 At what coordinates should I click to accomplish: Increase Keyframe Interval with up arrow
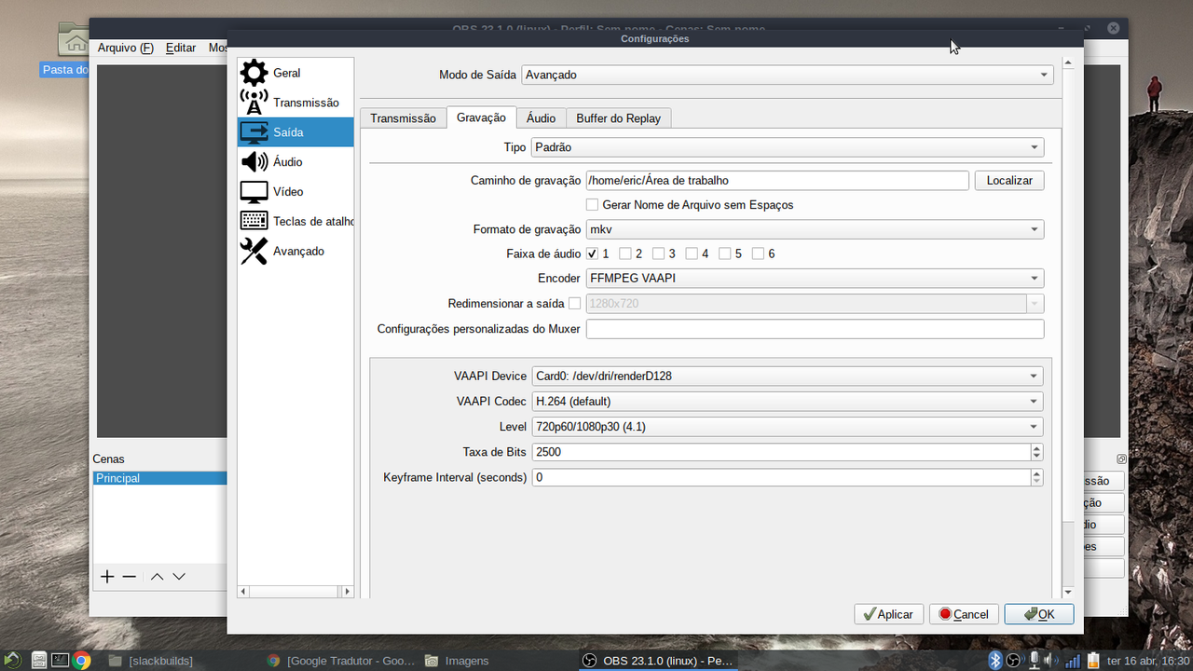point(1036,472)
